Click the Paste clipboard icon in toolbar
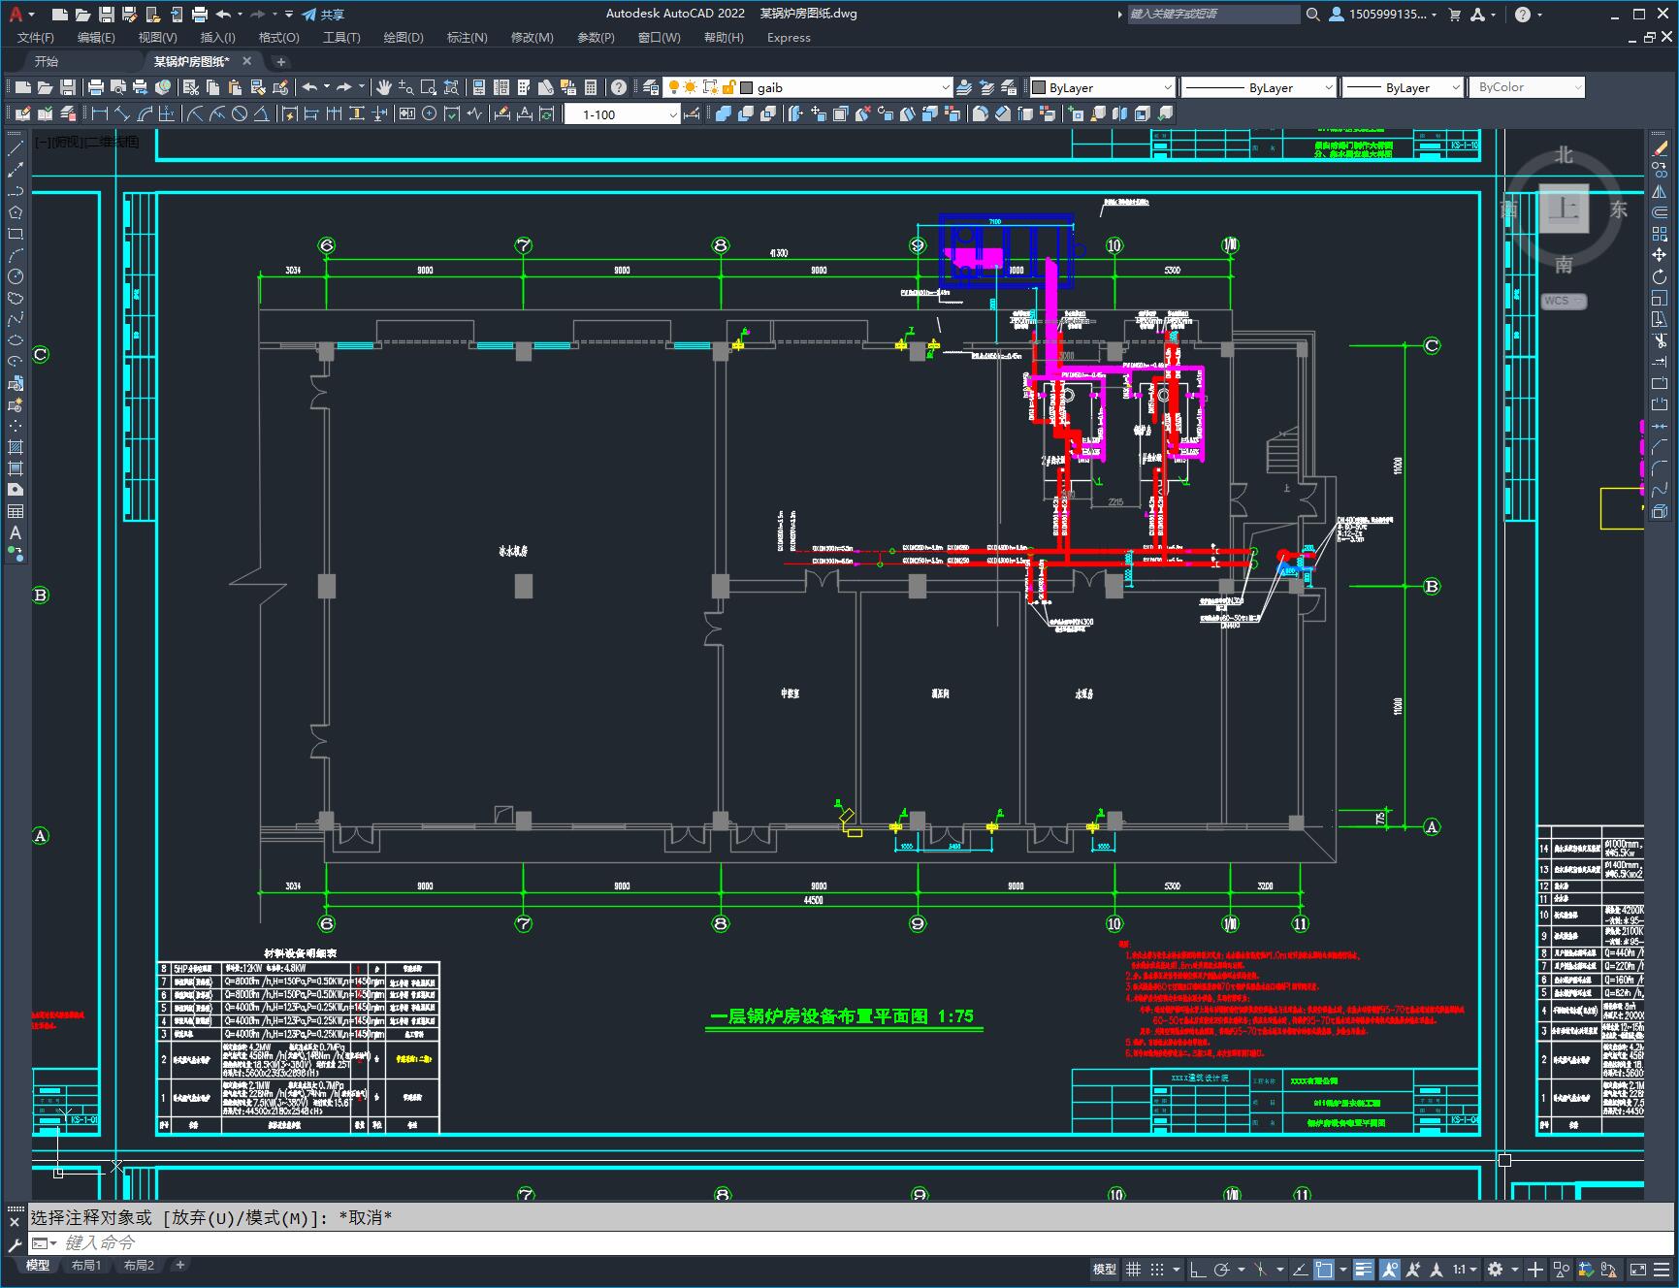The image size is (1679, 1288). coord(234,87)
